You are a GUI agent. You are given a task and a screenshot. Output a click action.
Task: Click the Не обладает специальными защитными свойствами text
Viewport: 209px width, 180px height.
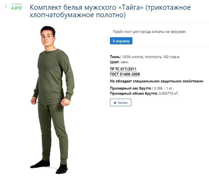(156, 81)
